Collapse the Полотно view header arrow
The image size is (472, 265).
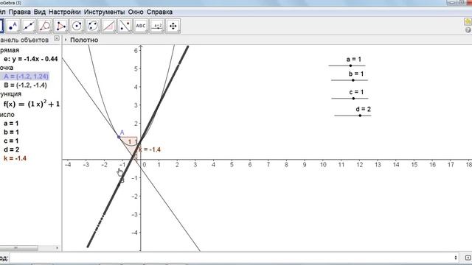66,40
